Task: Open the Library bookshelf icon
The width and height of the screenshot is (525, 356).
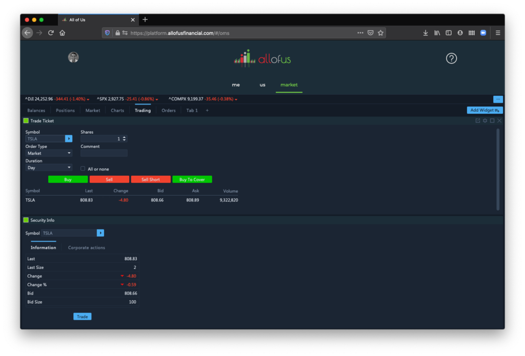Action: pos(437,33)
